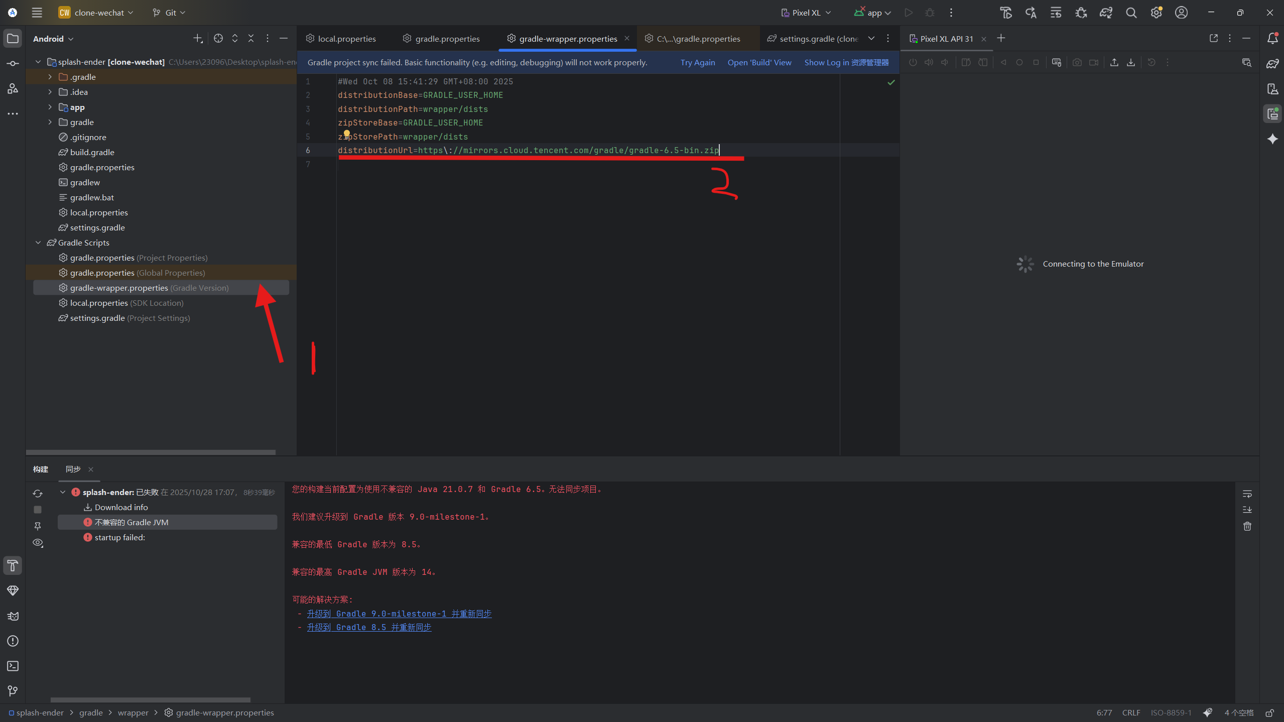Toggle scroll to end in build output

coord(1247,510)
